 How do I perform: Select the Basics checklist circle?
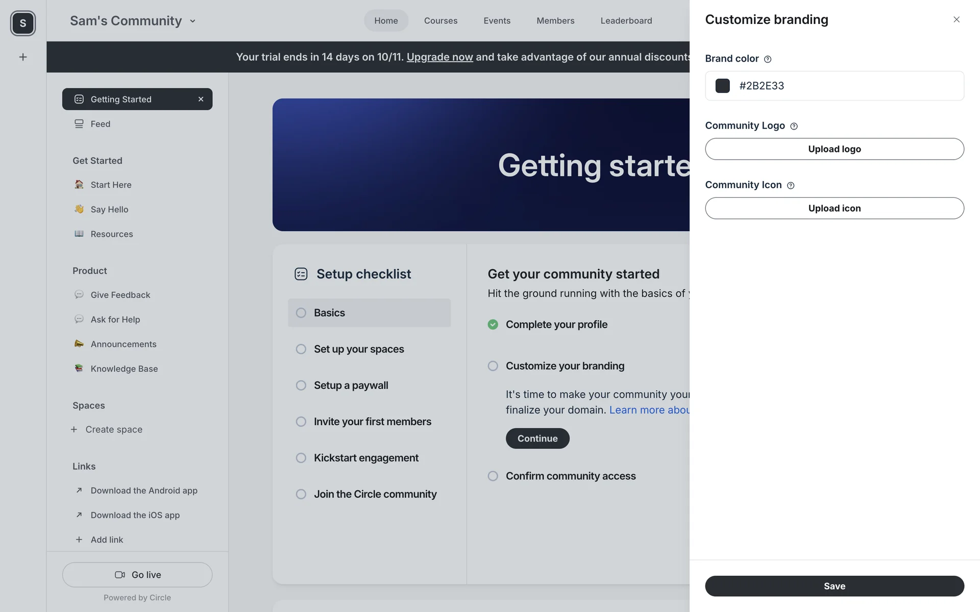[301, 313]
